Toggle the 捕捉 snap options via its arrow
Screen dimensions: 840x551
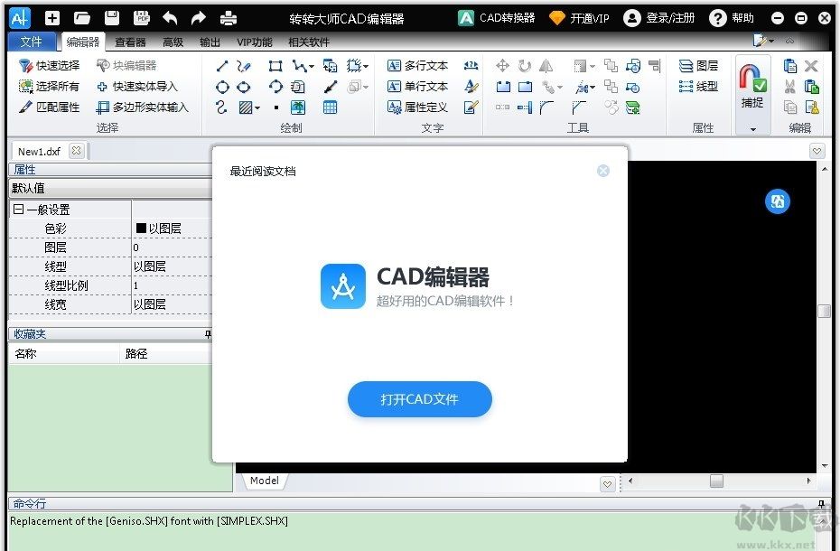tap(752, 128)
